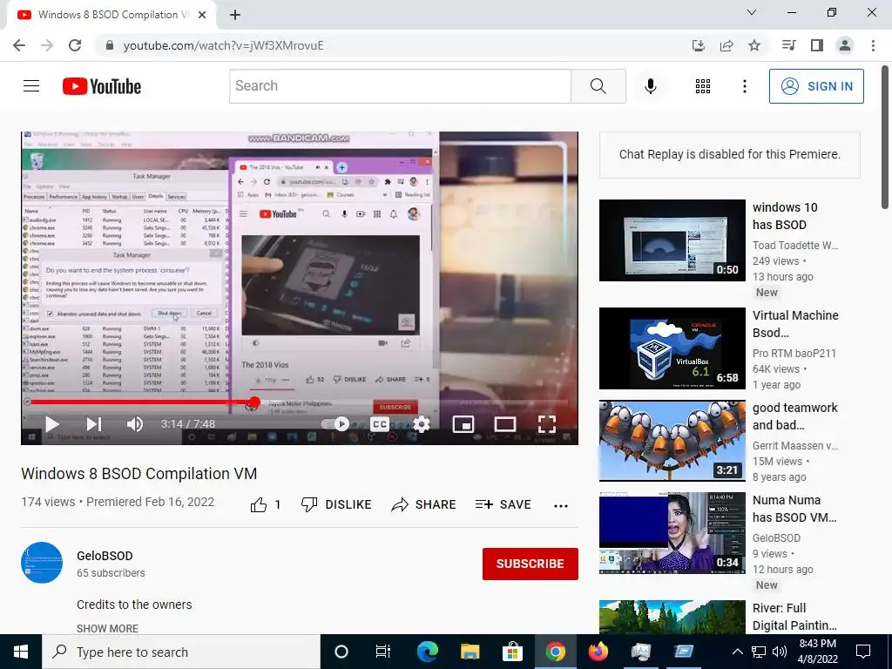Dislike the video
The height and width of the screenshot is (669, 892).
(336, 504)
